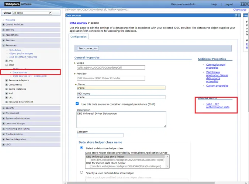Open Custom properties link

click(x=217, y=86)
